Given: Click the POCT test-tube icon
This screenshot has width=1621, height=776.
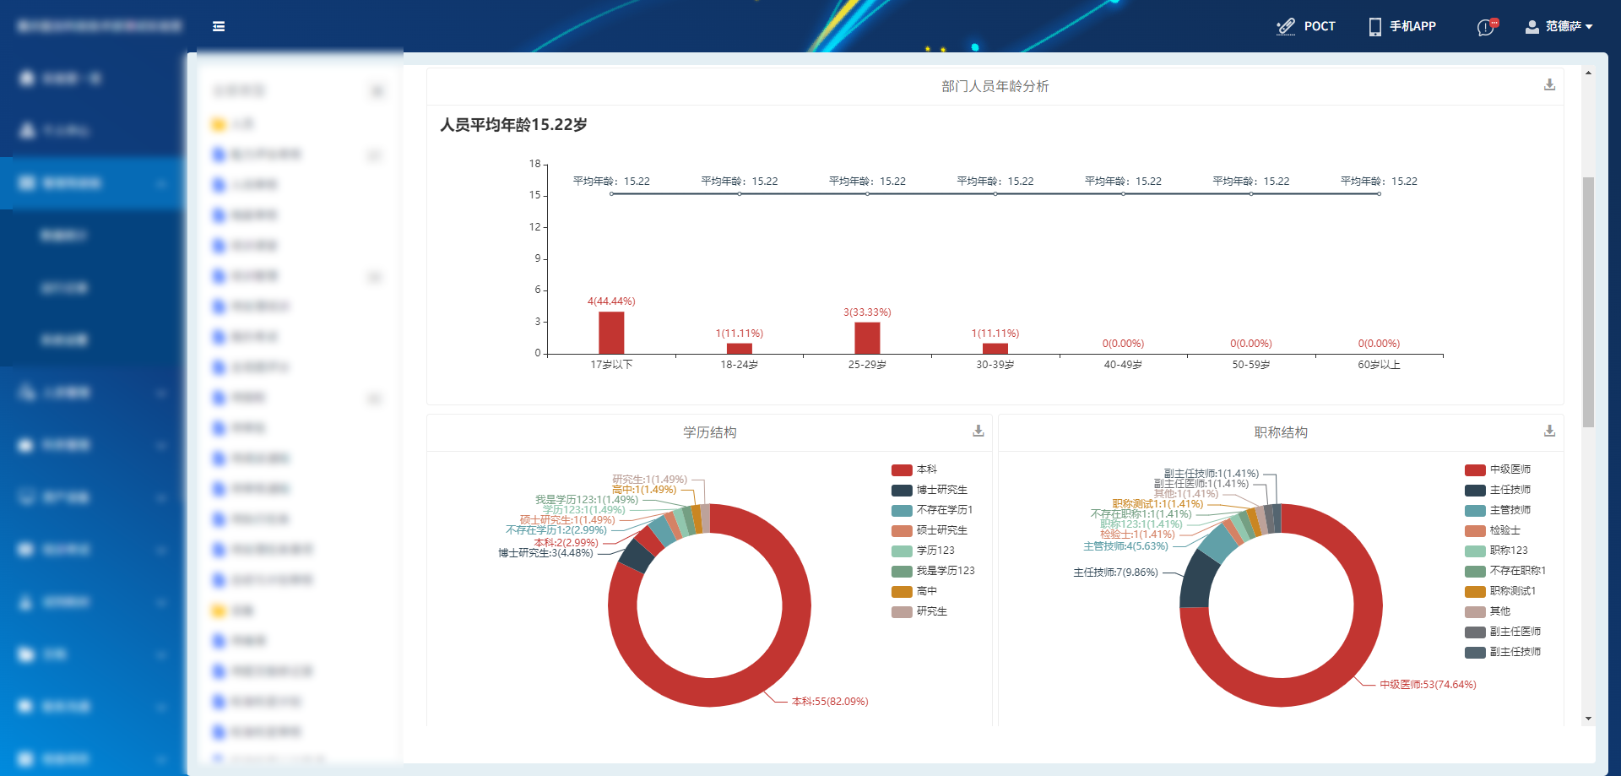Looking at the screenshot, I should pyautogui.click(x=1285, y=26).
